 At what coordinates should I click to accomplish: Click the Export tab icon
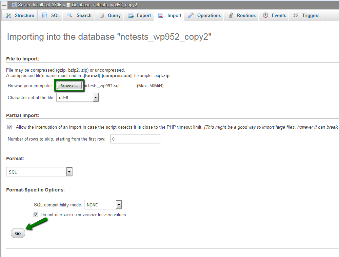(x=131, y=15)
